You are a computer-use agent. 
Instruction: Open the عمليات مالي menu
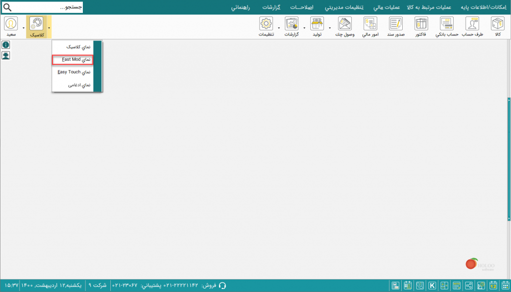coord(386,7)
